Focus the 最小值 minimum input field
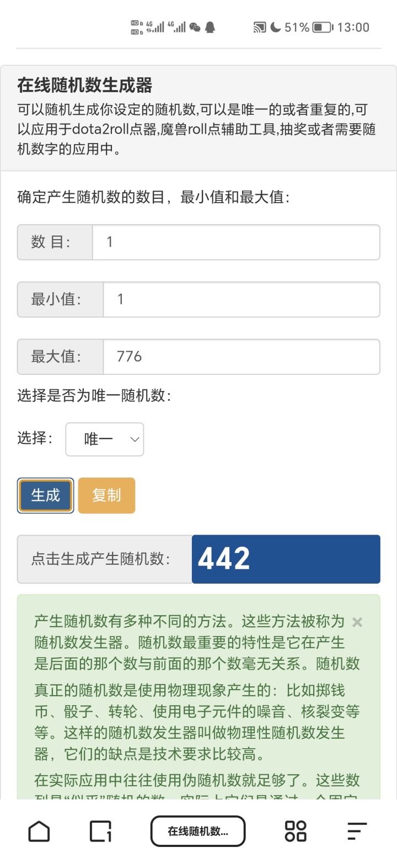397x863 pixels. pyautogui.click(x=241, y=299)
